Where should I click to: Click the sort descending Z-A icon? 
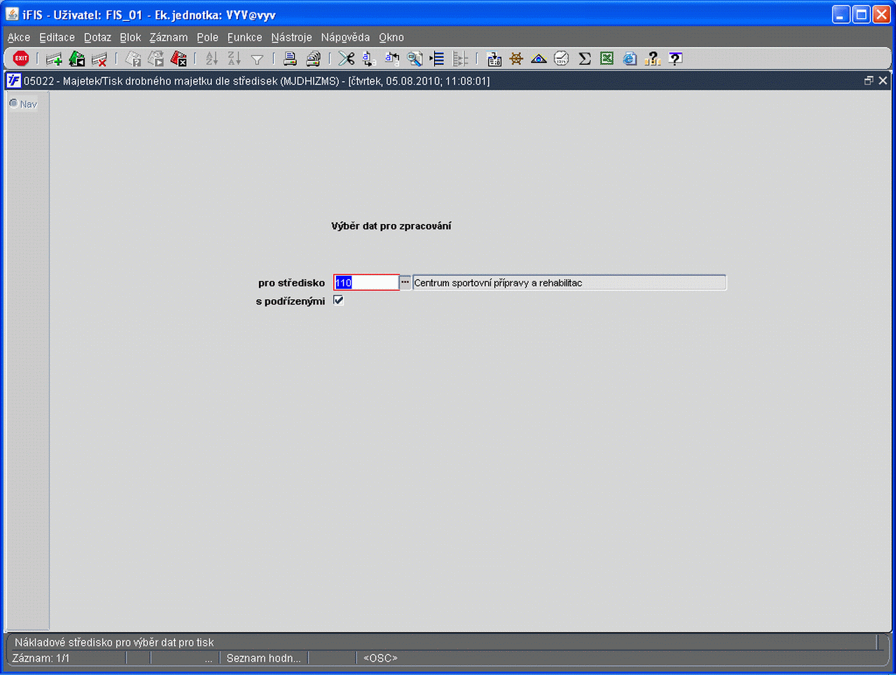tap(234, 60)
